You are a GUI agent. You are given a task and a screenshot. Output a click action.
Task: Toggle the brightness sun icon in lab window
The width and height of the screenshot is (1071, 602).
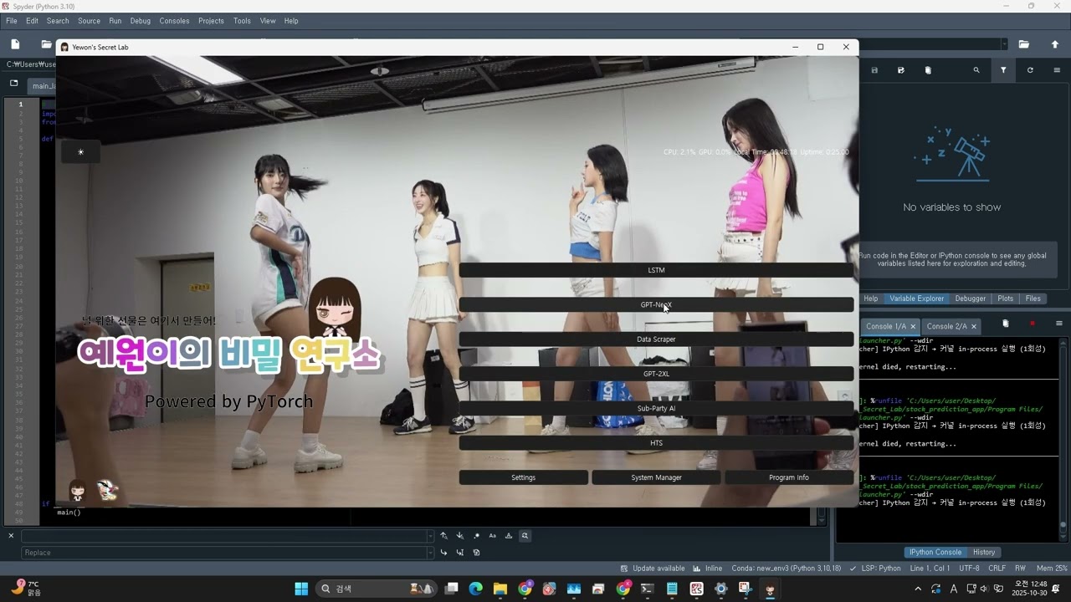pyautogui.click(x=80, y=152)
